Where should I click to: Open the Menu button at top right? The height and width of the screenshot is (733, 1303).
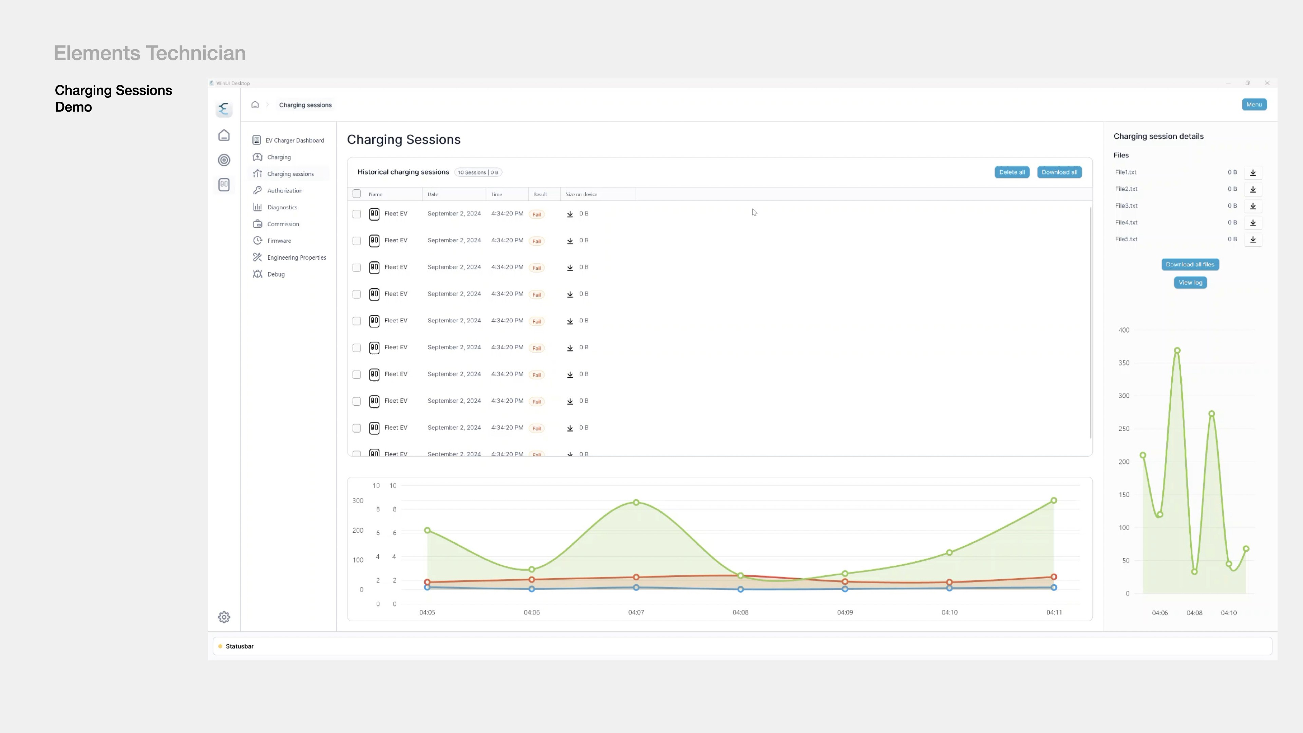click(x=1254, y=105)
